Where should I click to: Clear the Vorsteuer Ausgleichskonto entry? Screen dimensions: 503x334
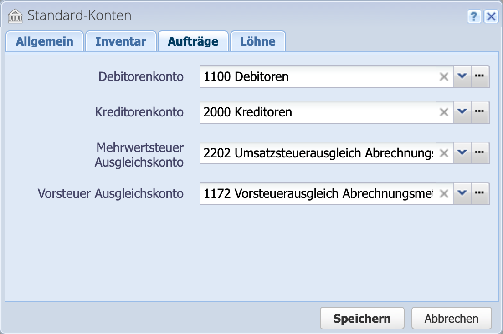443,193
